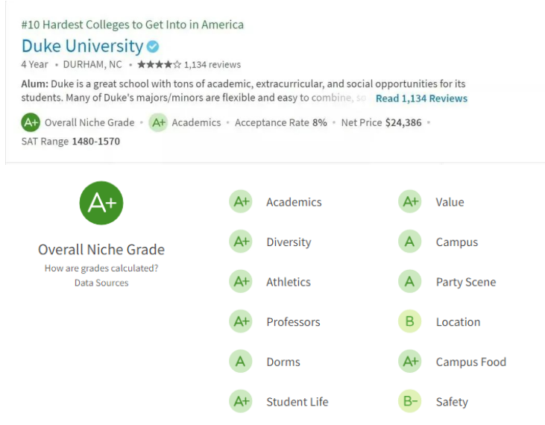
Task: Click the A grade icon beside Dorms
Action: [x=241, y=362]
